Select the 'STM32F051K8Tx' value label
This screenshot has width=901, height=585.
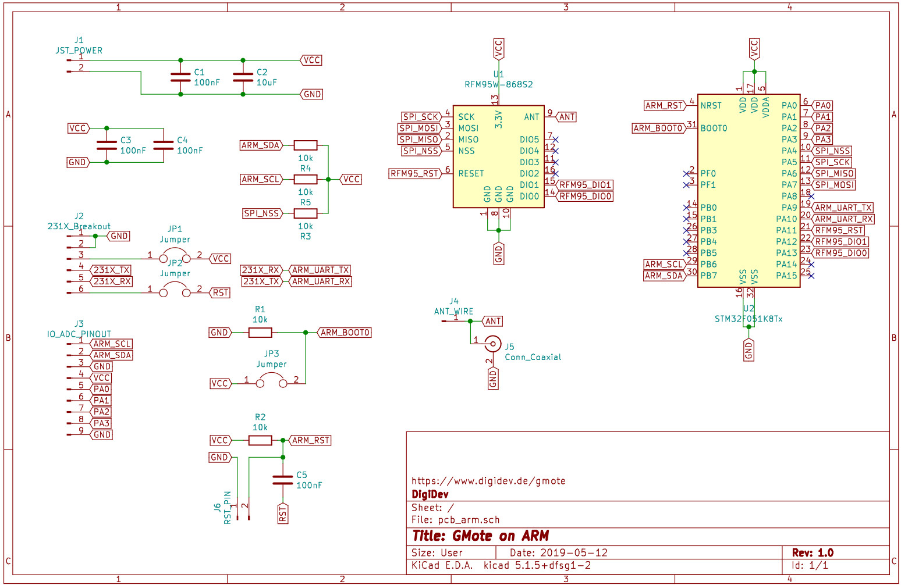click(x=749, y=319)
